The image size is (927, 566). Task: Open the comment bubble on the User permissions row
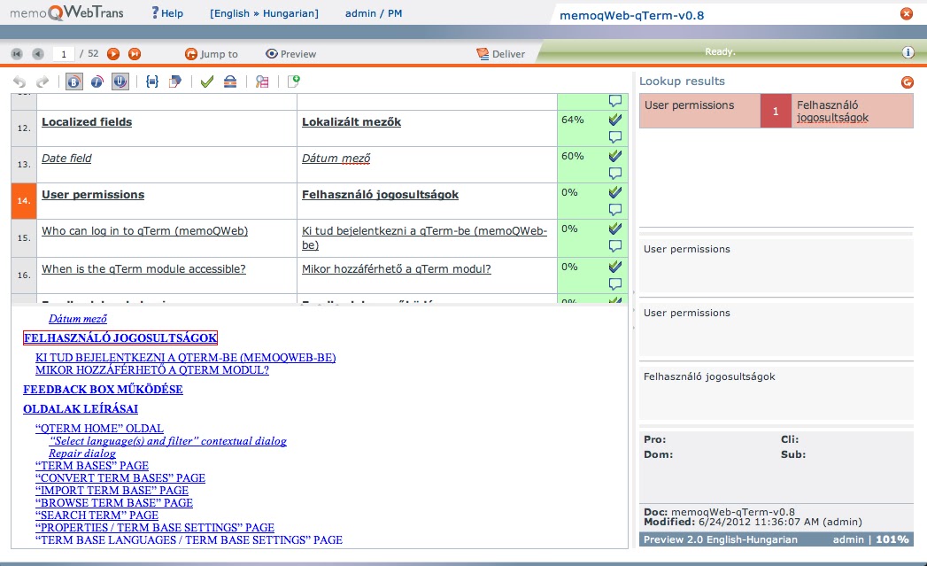pos(614,210)
